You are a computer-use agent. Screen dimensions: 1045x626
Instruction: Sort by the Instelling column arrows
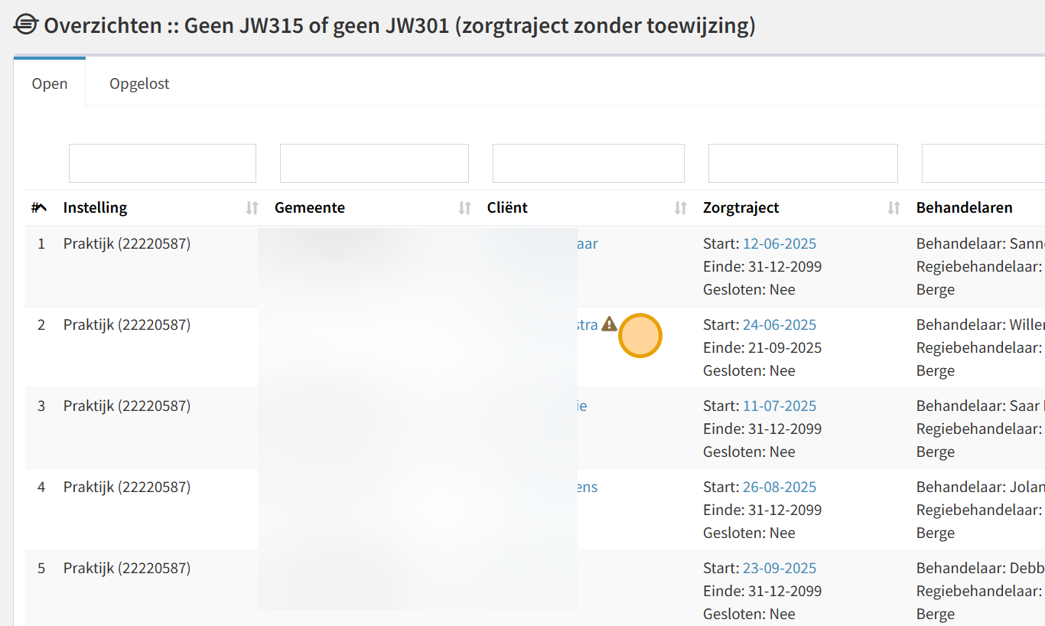pyautogui.click(x=252, y=208)
